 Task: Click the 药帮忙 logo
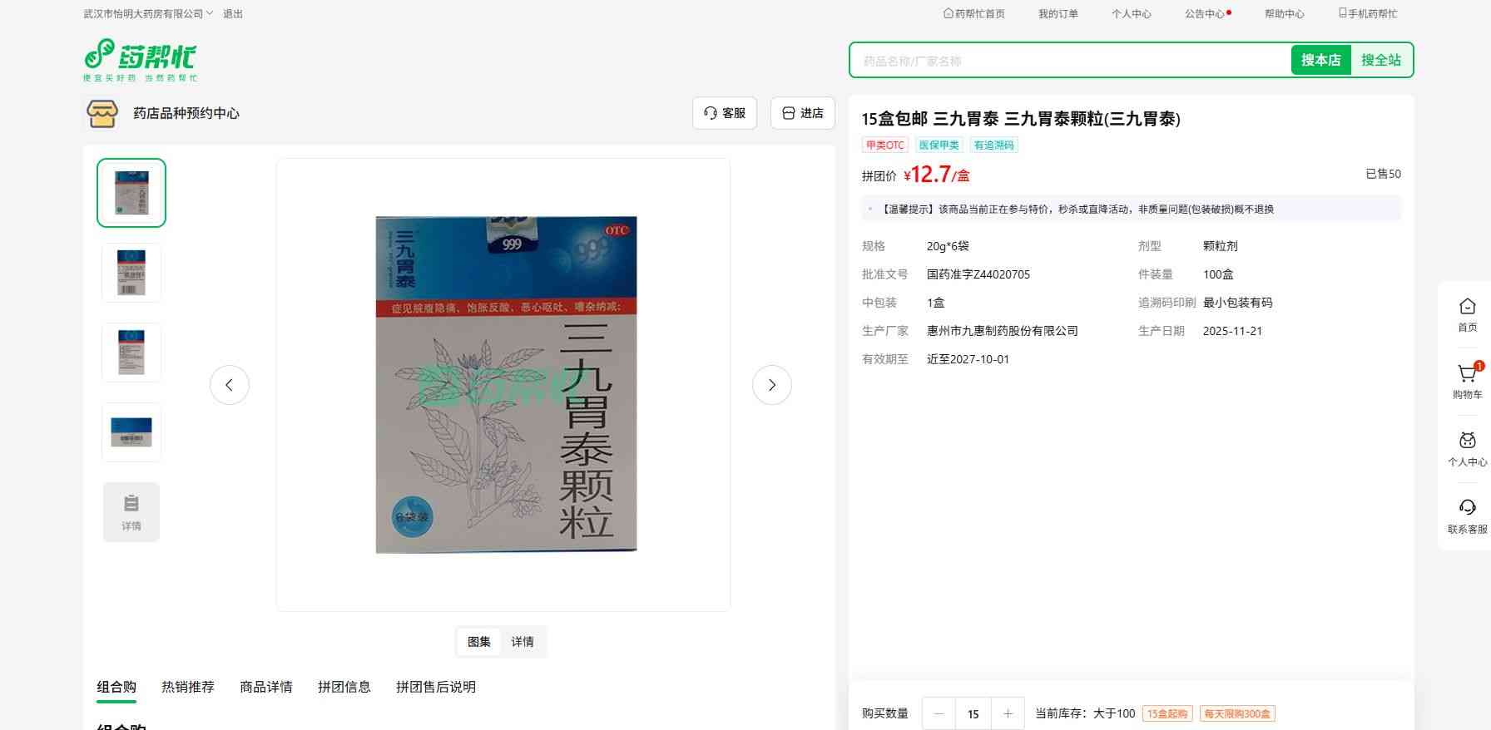(140, 60)
